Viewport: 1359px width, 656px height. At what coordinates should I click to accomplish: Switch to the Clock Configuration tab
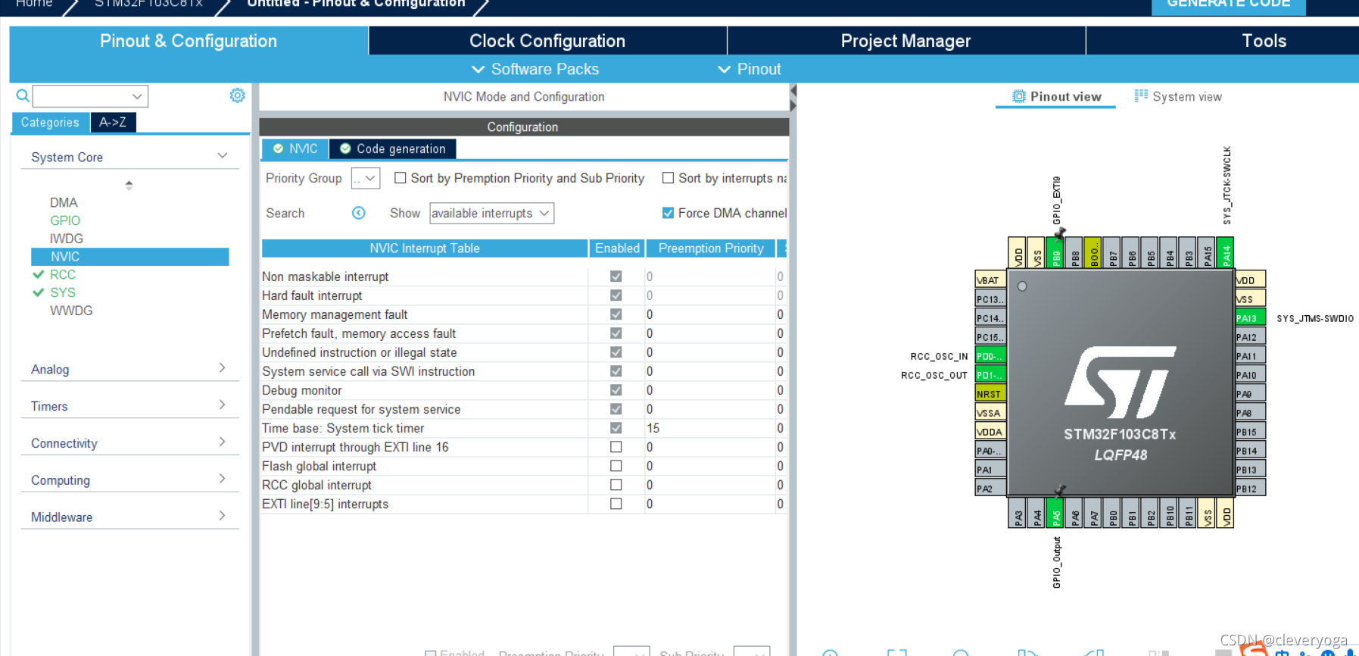pyautogui.click(x=547, y=41)
